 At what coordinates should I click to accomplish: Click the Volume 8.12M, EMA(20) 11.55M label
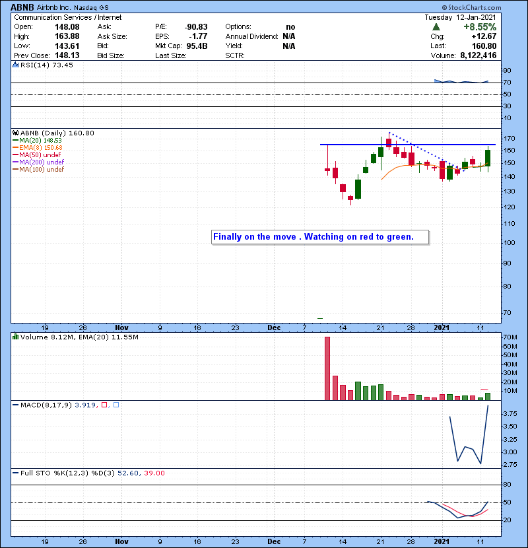tap(79, 337)
